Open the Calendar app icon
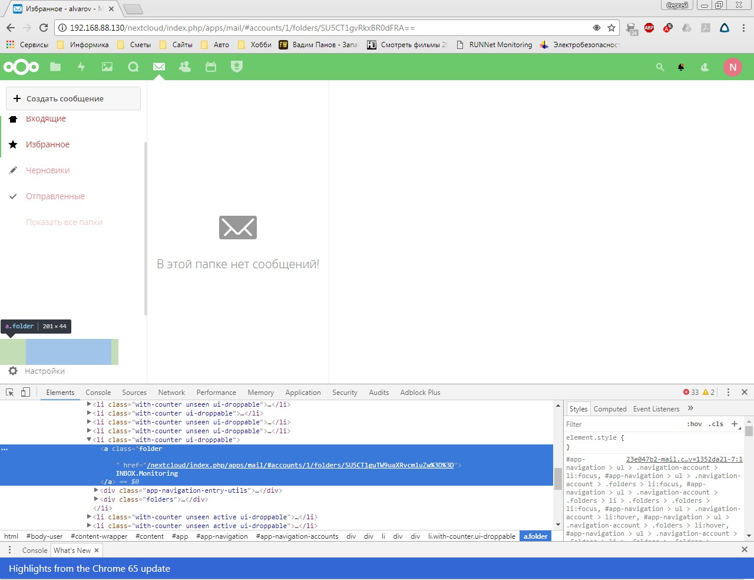The height and width of the screenshot is (580, 754). (x=211, y=67)
